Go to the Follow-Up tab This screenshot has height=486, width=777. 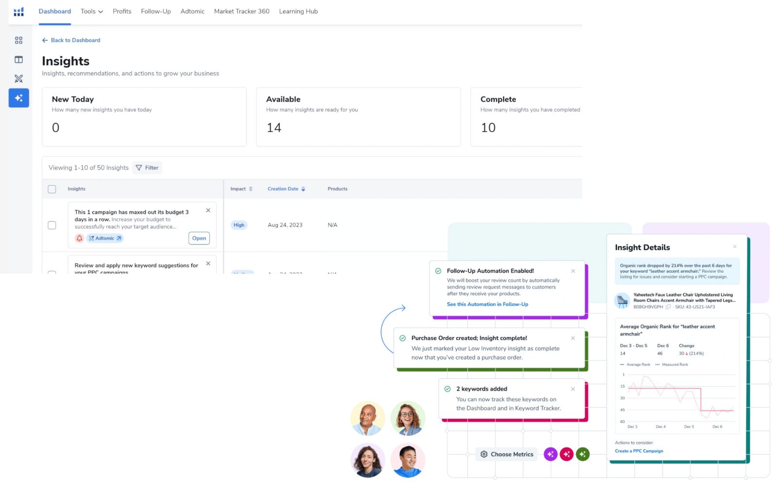(156, 11)
